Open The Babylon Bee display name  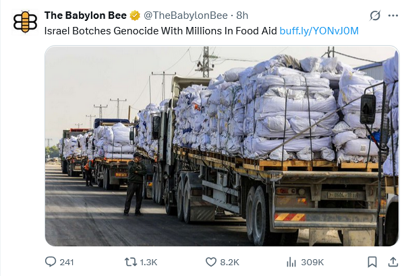point(85,15)
